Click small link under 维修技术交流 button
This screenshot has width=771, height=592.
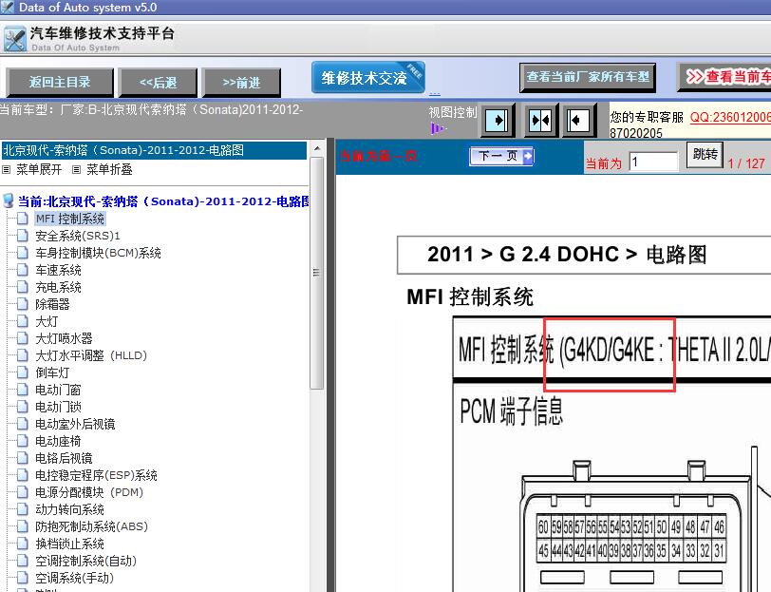click(x=435, y=93)
